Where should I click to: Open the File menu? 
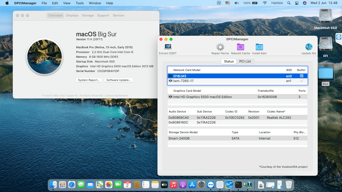point(44,3)
